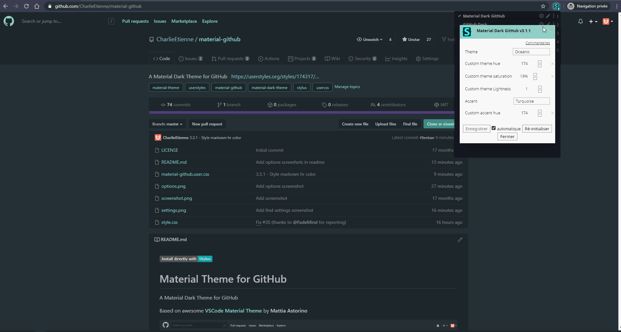Click the GitHub octocat logo
Screen dimensions: 621x332
click(x=8, y=21)
